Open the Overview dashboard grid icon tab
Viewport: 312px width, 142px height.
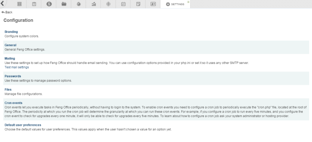tap(20, 4)
